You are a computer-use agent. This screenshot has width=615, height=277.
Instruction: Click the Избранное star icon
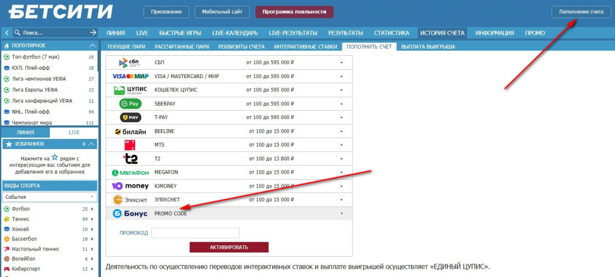coord(9,144)
